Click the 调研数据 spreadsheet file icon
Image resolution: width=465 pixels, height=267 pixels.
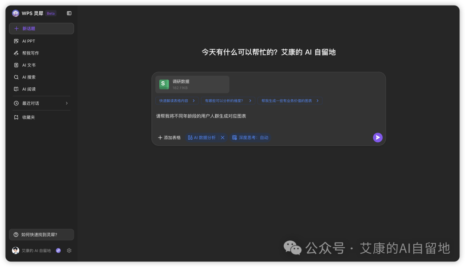(x=164, y=84)
